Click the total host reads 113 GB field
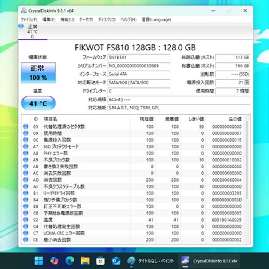Screen dimensions: 269x269 tap(233, 57)
